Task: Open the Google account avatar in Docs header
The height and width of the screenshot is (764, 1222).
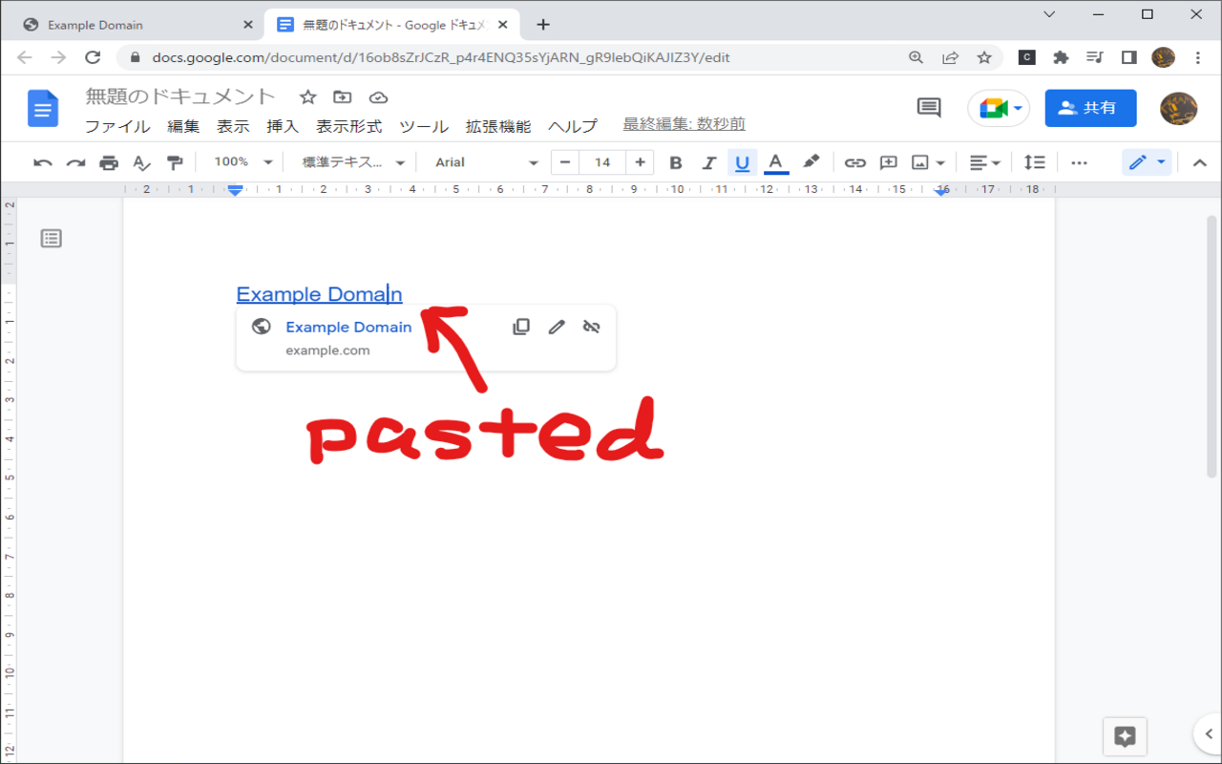Action: [x=1178, y=109]
